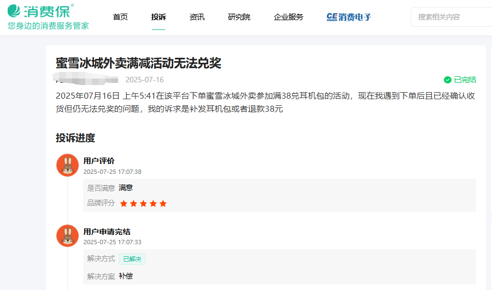
Task: Click the complaint date 2025-07-16
Action: [145, 80]
